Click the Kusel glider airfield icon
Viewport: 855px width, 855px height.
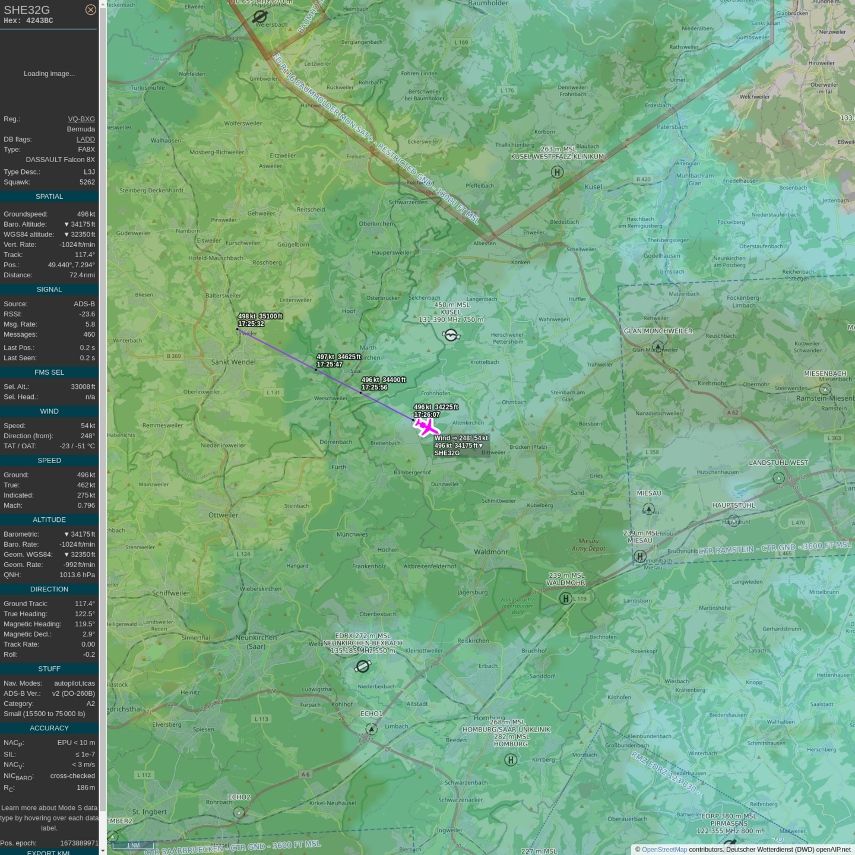point(451,335)
